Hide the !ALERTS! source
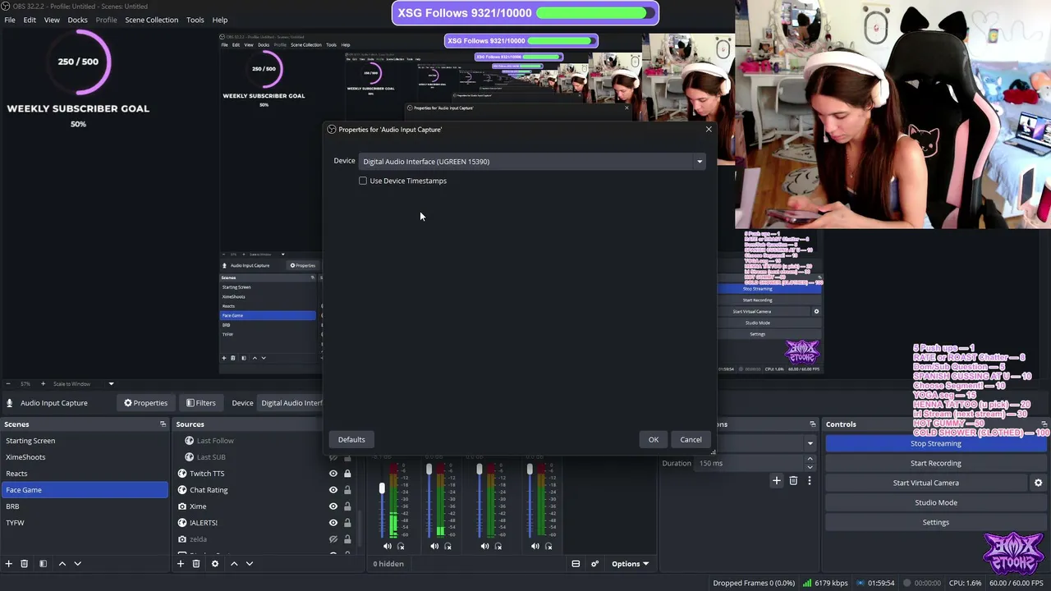The image size is (1051, 591). (x=333, y=523)
